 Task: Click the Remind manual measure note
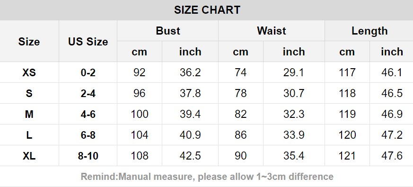207,177
